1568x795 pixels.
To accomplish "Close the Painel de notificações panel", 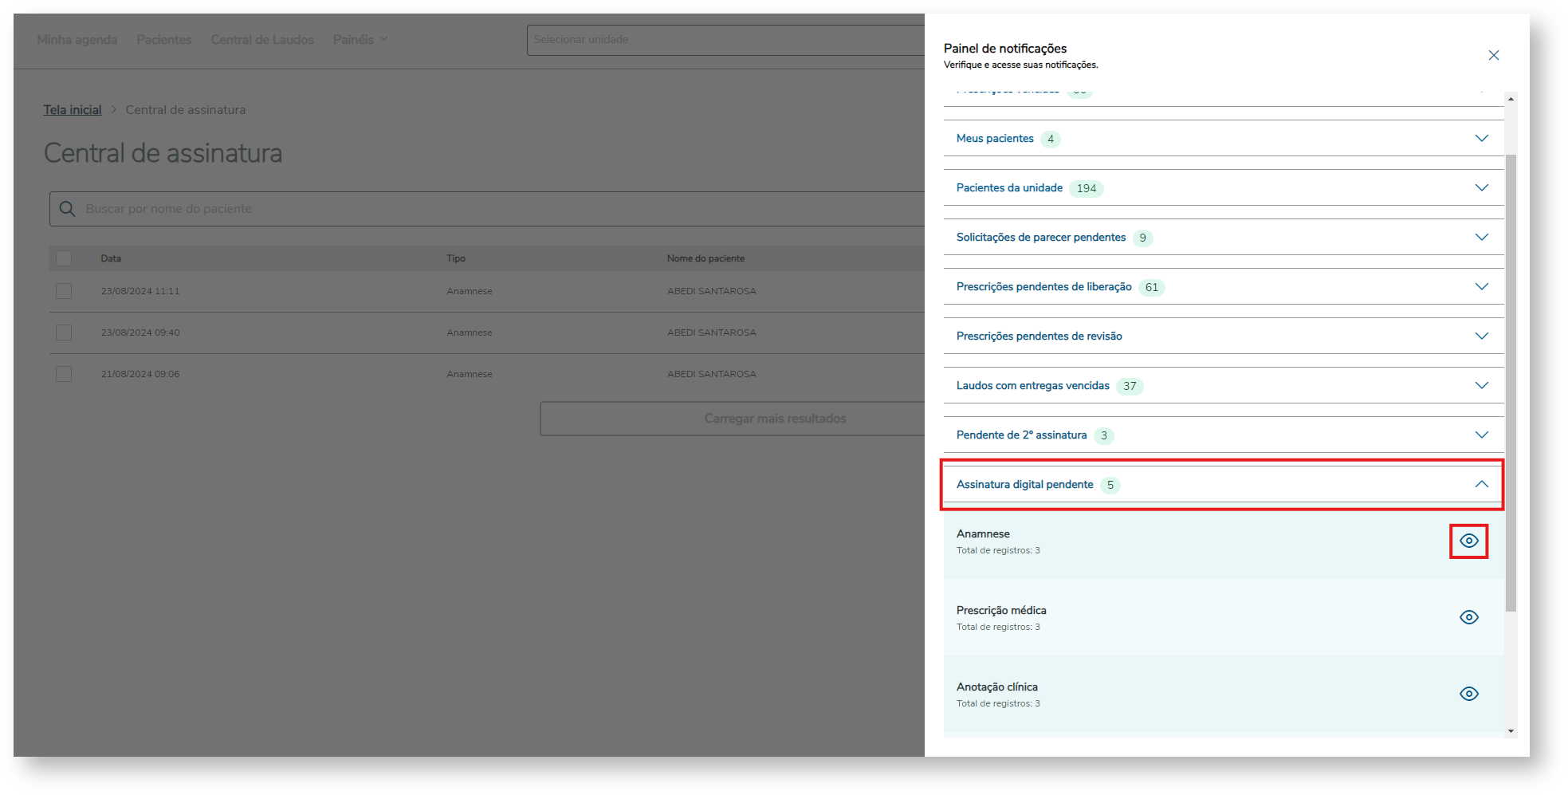I will 1493,56.
